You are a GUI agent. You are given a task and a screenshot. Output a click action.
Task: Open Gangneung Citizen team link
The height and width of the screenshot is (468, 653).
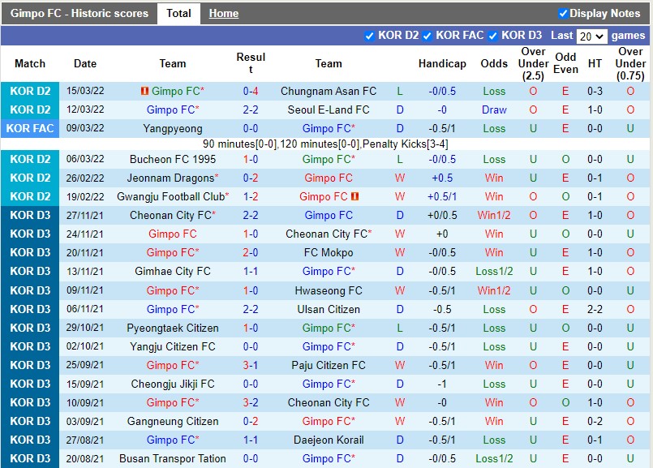173,422
